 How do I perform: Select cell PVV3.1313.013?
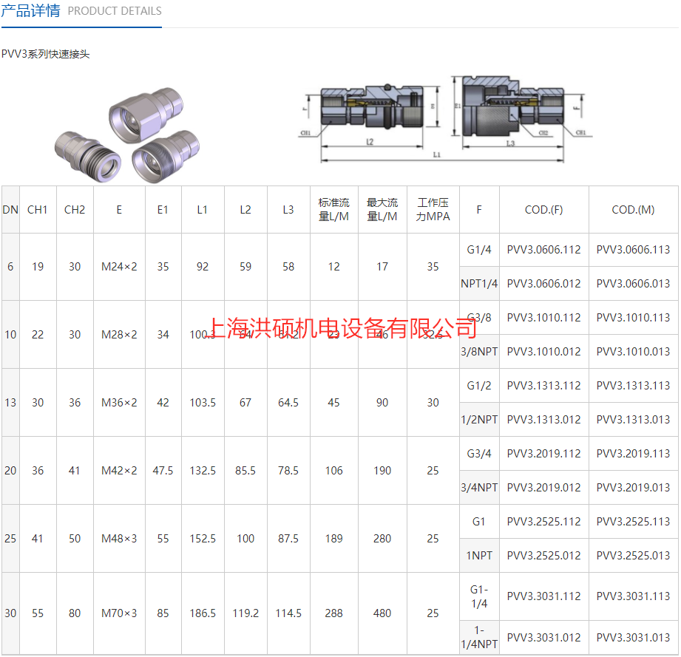pos(633,419)
